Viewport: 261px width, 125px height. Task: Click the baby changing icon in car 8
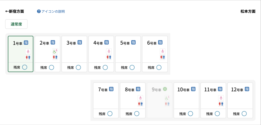coord(140,98)
